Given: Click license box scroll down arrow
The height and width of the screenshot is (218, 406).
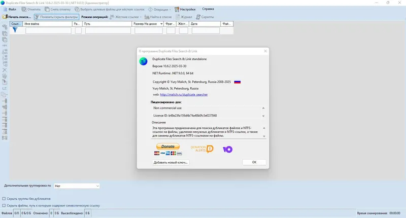Looking at the screenshot, I should [x=263, y=116].
